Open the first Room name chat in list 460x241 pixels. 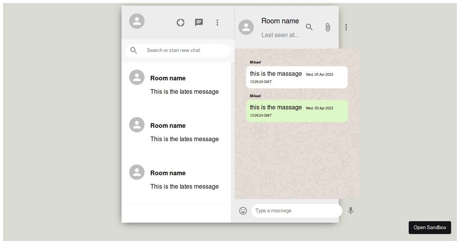tap(176, 85)
